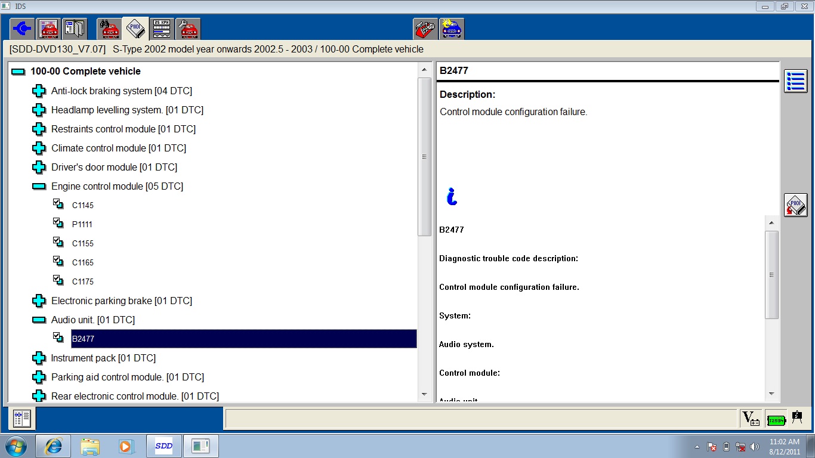Viewport: 815px width, 458px height.
Task: Click the list view icon on right sidebar
Action: pos(795,81)
